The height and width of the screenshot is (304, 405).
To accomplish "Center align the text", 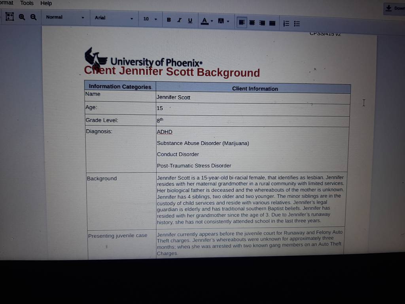I will click(252, 23).
